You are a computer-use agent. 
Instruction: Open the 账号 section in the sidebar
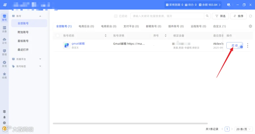point(4,18)
